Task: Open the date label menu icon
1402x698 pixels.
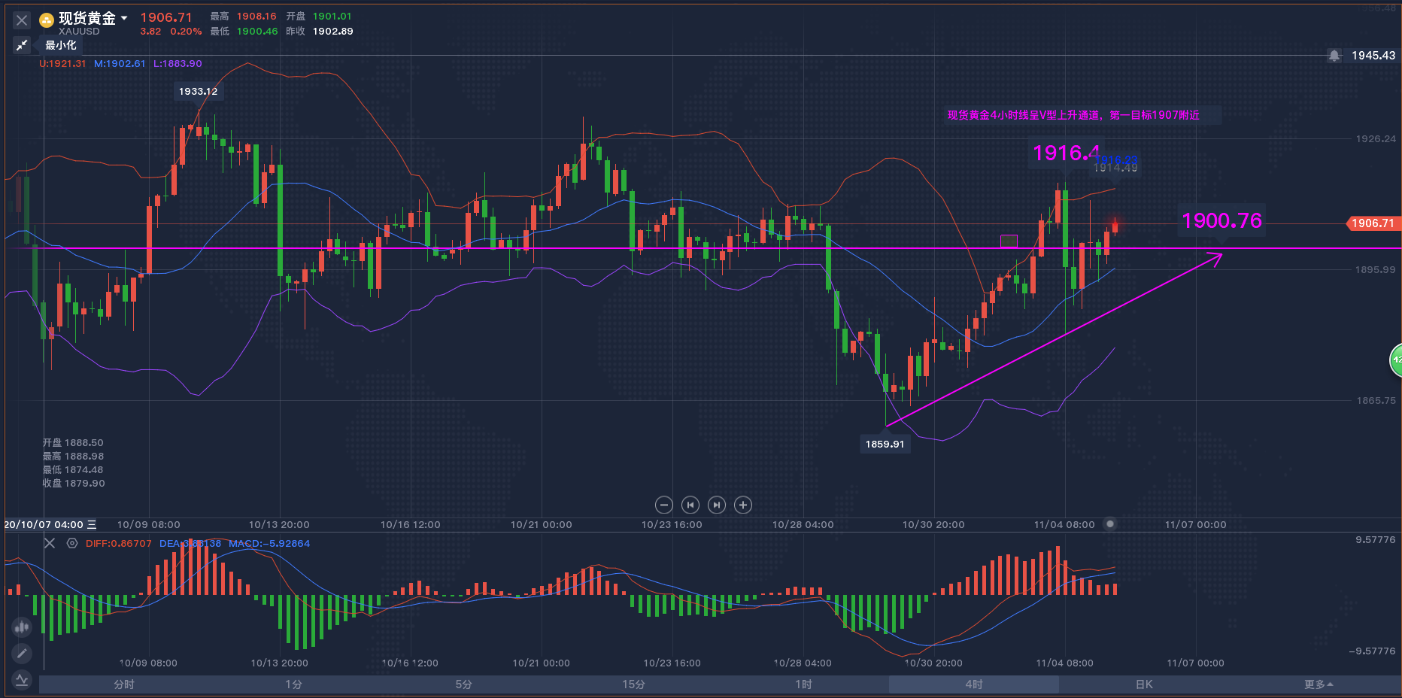Action: 92,524
